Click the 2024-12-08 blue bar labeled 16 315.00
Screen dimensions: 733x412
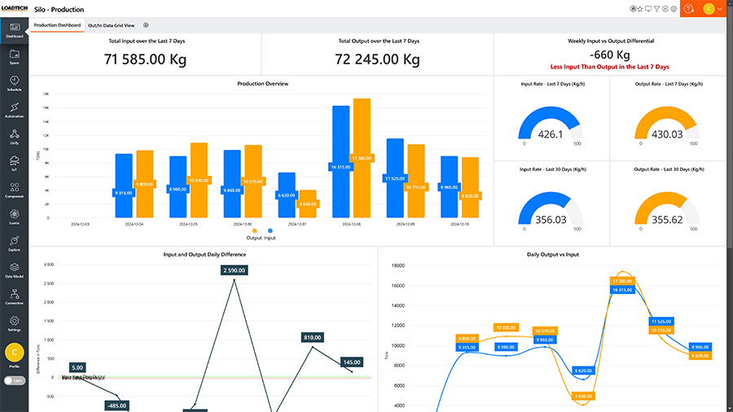click(340, 161)
